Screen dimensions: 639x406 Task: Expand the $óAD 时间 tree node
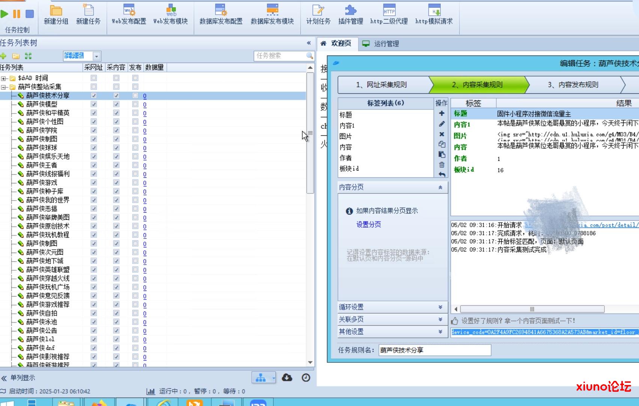(3, 78)
